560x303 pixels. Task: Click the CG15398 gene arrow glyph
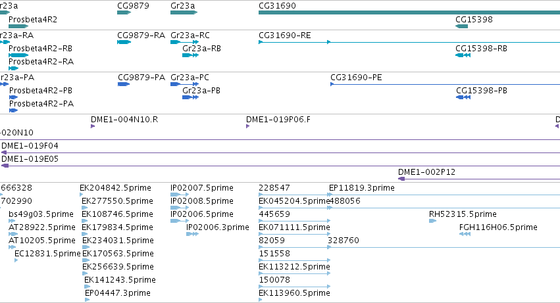pos(461,26)
